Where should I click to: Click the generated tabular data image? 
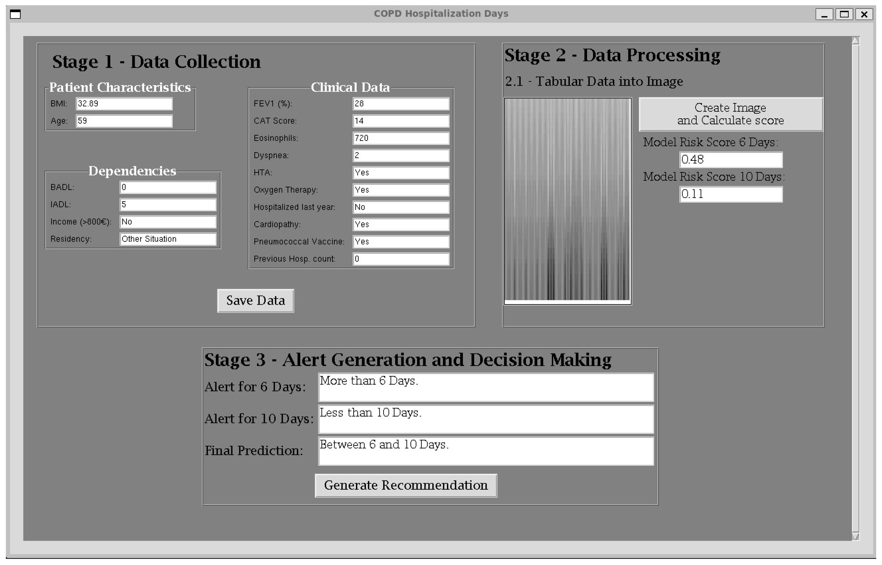coord(567,200)
